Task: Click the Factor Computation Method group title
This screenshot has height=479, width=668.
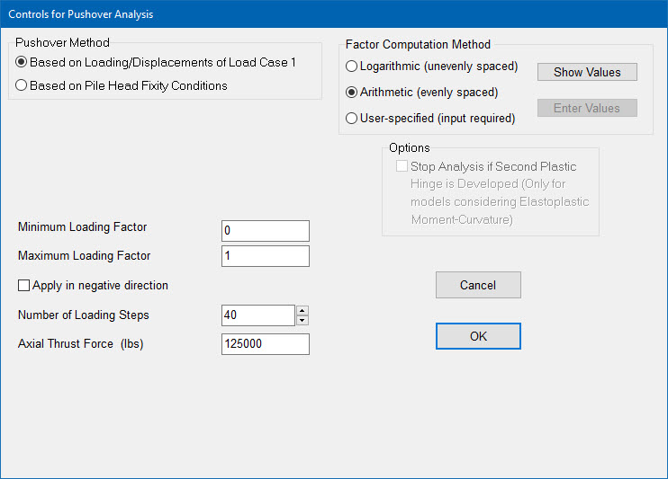Action: coord(418,44)
